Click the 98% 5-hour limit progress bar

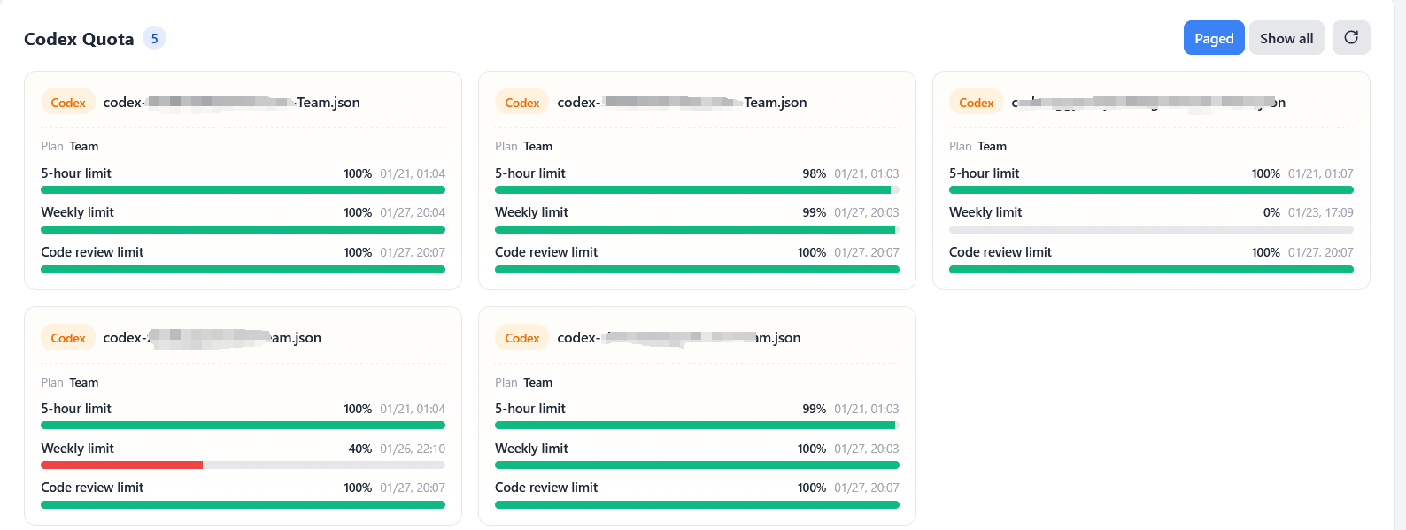click(697, 189)
